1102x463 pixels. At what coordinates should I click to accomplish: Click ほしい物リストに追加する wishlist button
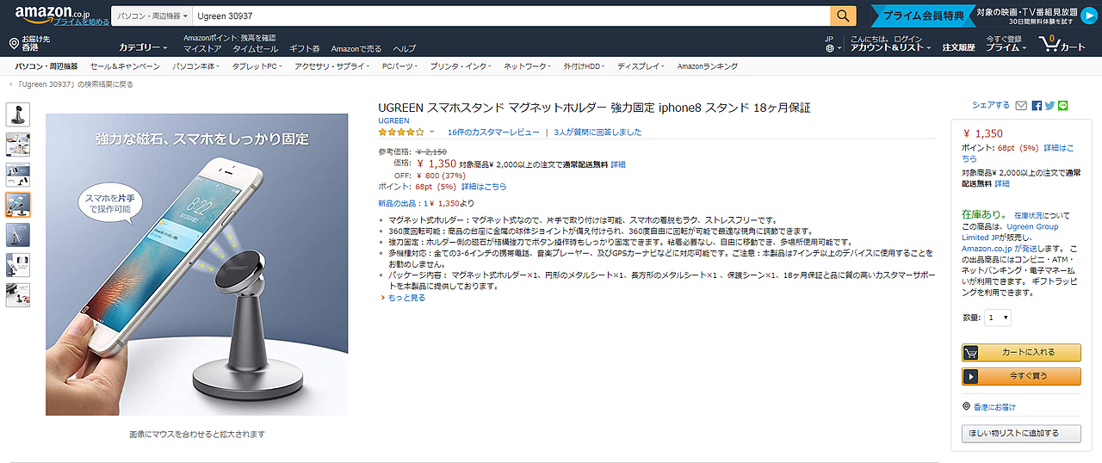(x=1021, y=433)
